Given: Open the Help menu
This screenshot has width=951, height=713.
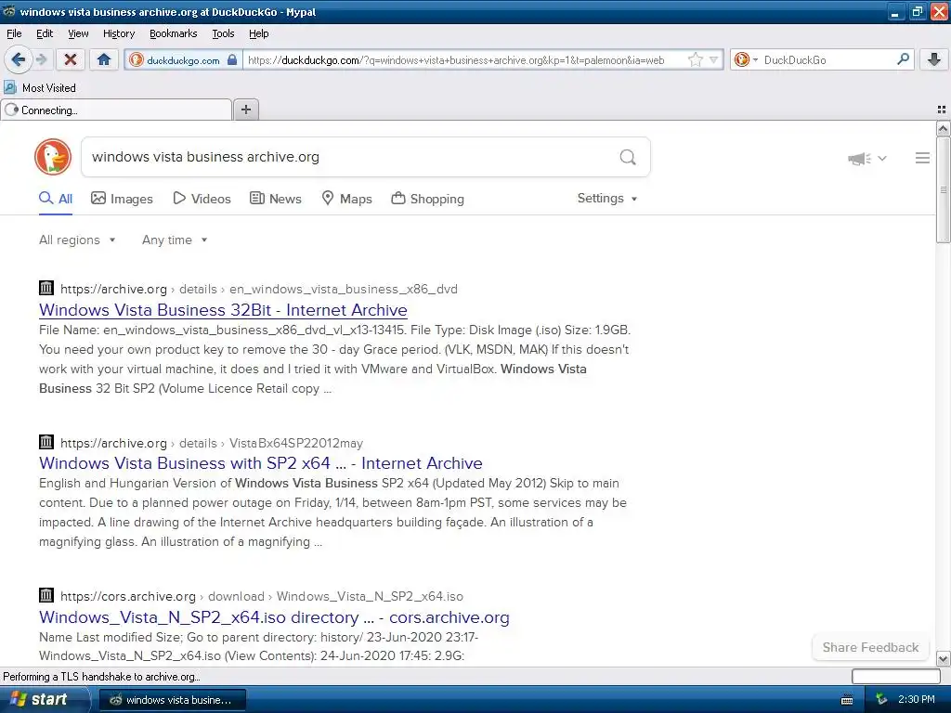Looking at the screenshot, I should coord(258,33).
